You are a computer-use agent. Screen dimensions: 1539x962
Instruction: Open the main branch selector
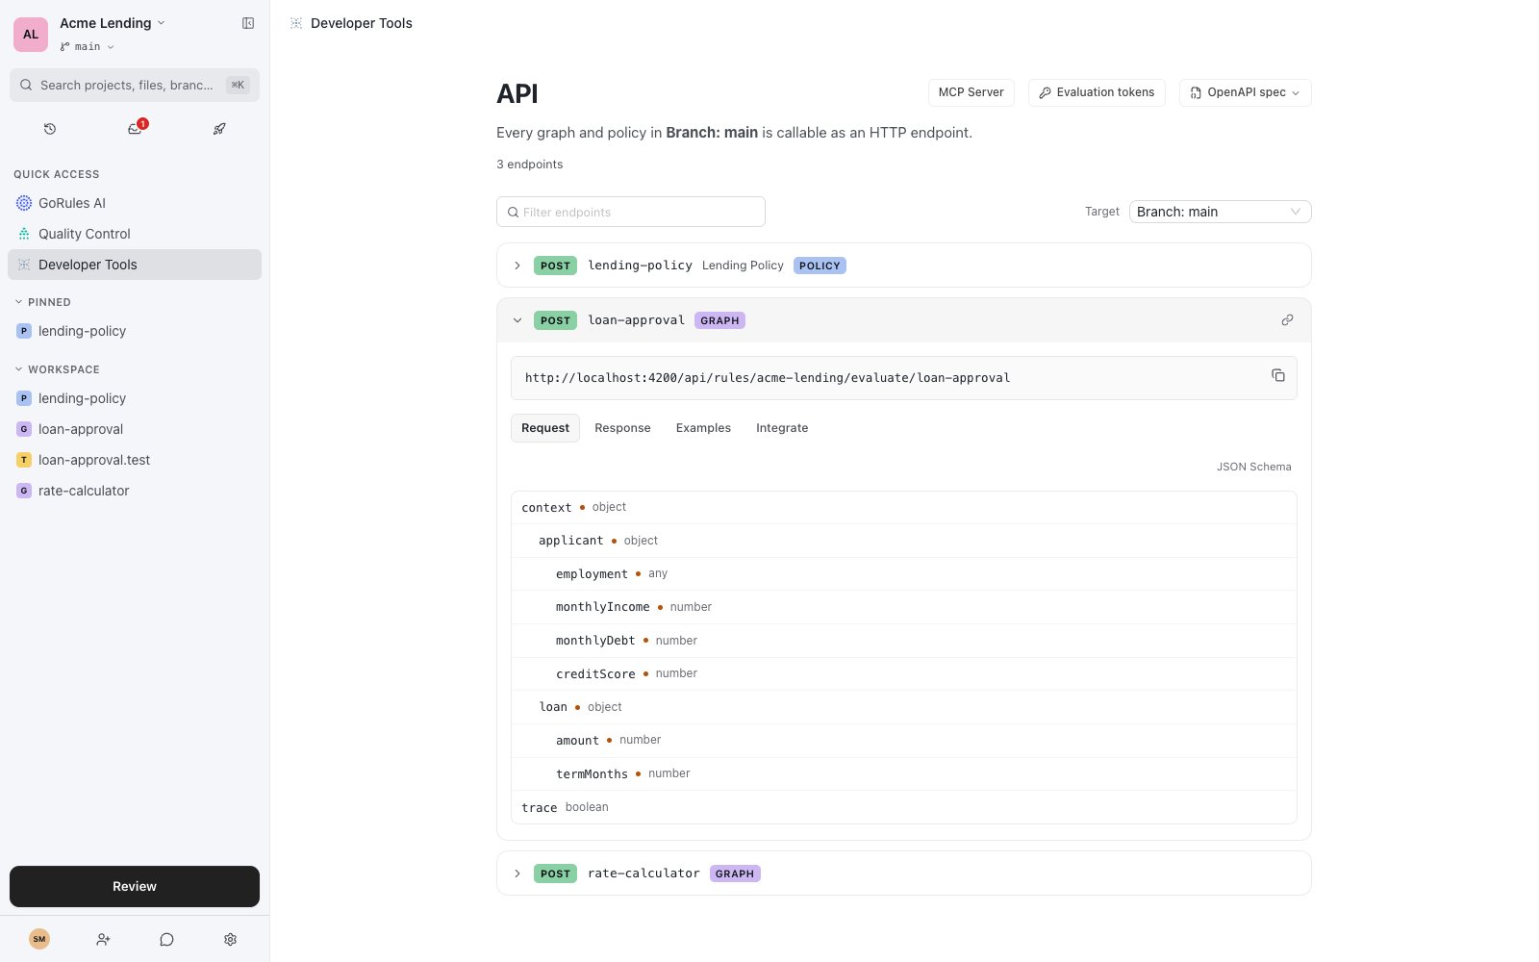click(87, 46)
